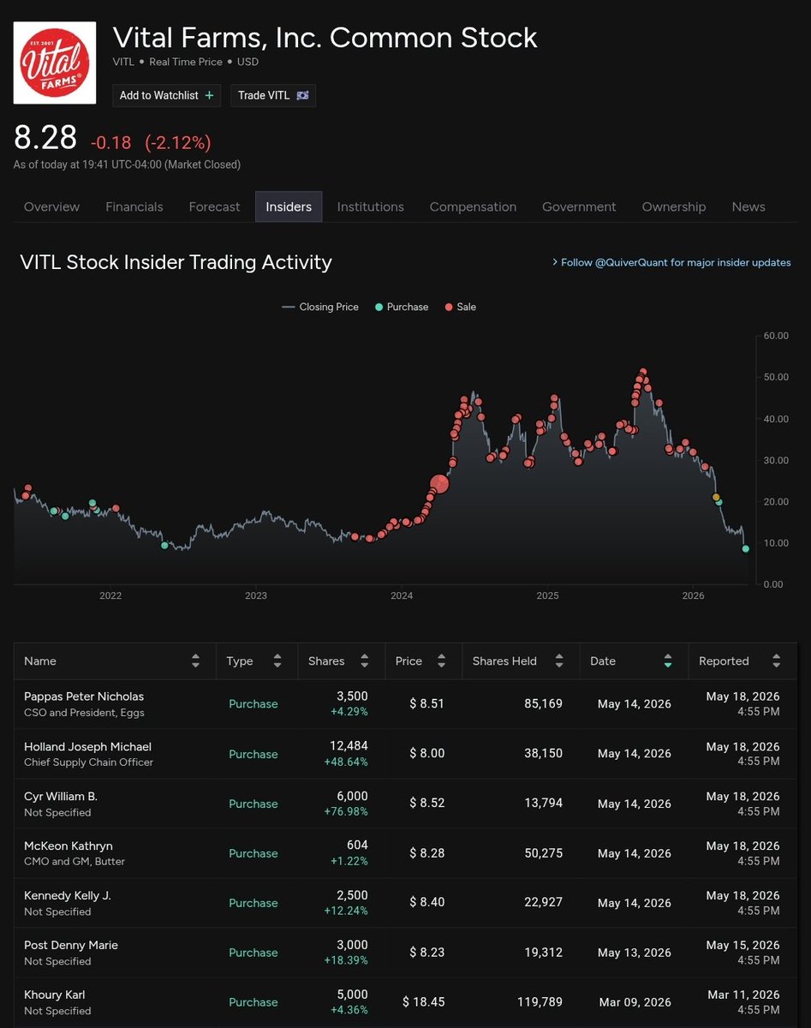
Task: Click the latest green purchase marker near 10.00
Action: pos(745,548)
